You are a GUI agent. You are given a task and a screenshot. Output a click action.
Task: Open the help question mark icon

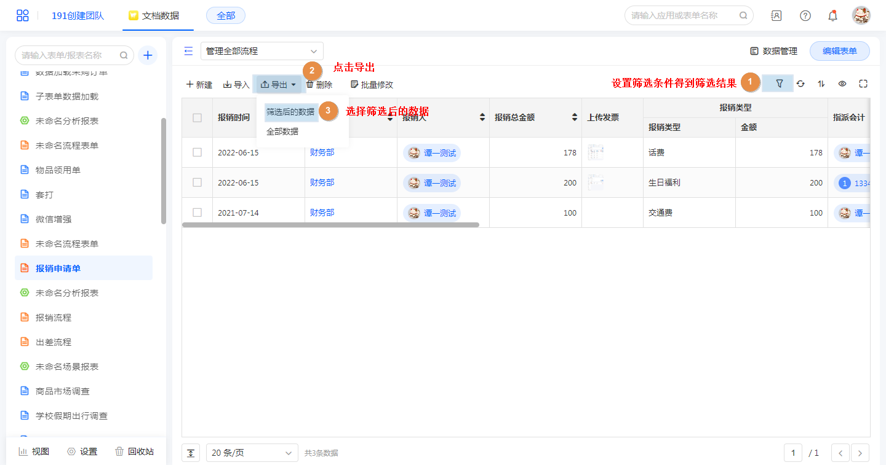click(805, 16)
